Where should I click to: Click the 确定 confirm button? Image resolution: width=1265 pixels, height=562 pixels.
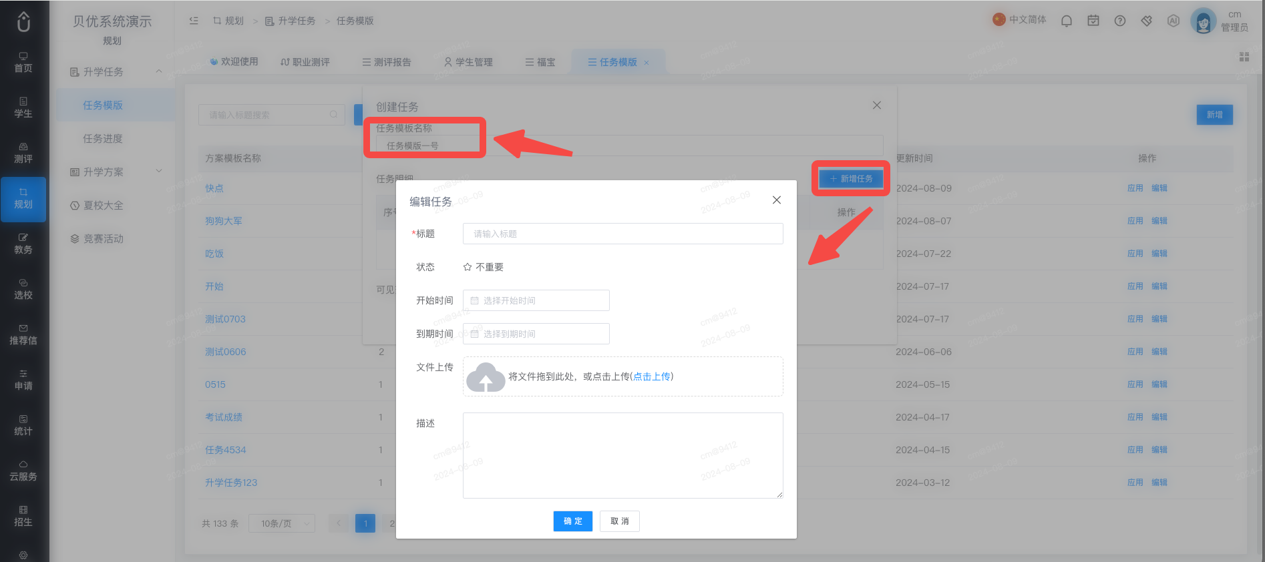point(573,521)
